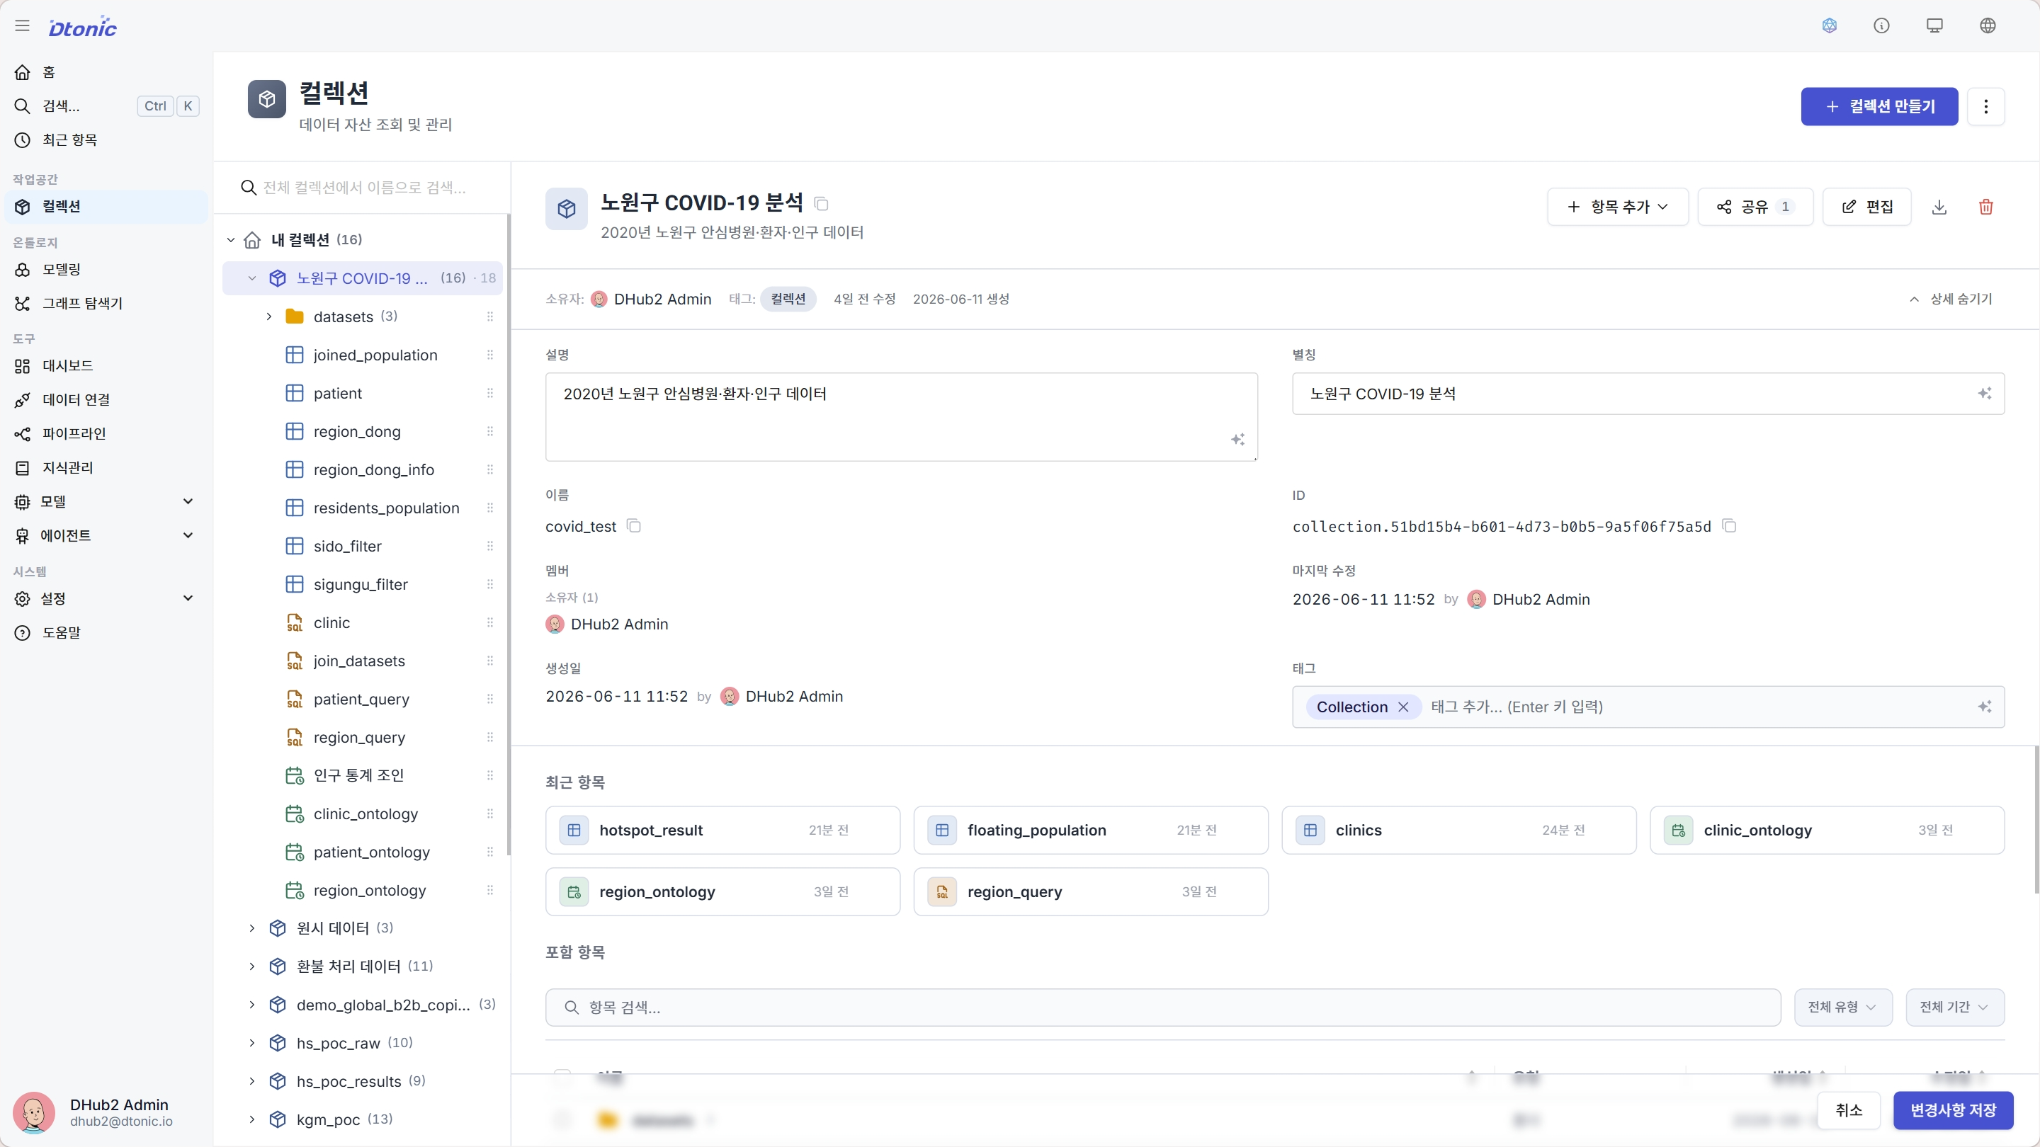
Task: Click AI sparkle icon in alias field
Action: click(x=1985, y=394)
